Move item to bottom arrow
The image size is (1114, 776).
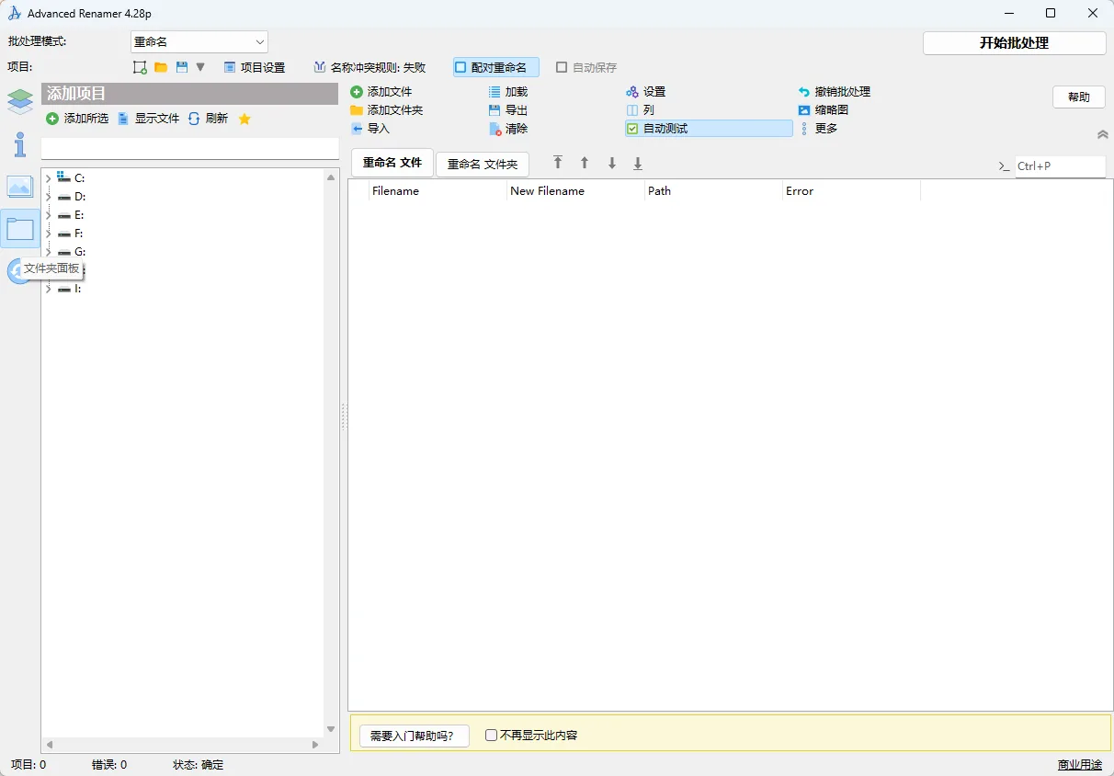pos(638,163)
